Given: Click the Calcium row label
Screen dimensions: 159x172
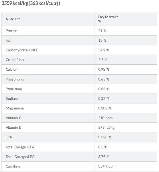Looking at the screenshot, I should (12, 69).
